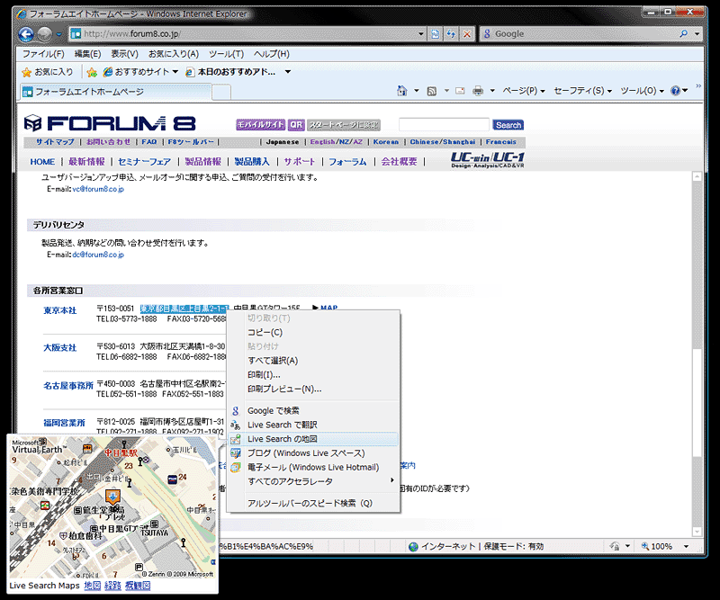Open the 編集(E) menu
Viewport: 720px width, 600px height.
87,54
